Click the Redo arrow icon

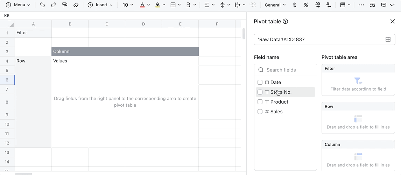54,5
